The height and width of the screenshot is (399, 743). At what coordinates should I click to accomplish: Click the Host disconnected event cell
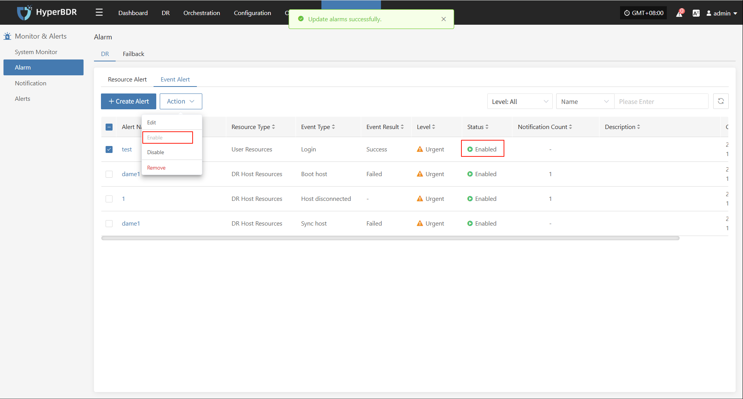(x=326, y=199)
